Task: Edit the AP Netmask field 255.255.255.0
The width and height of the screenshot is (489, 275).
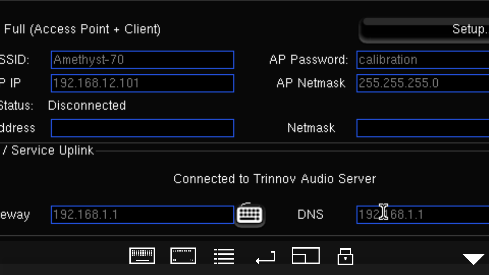Action: 423,83
